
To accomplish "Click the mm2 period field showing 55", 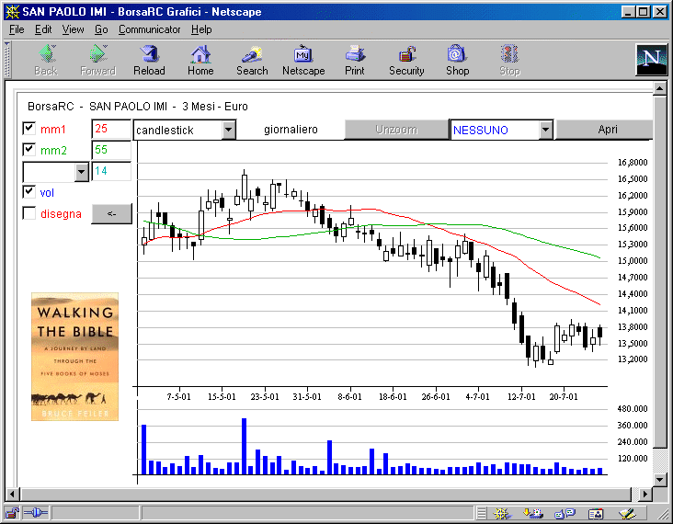I will click(111, 150).
